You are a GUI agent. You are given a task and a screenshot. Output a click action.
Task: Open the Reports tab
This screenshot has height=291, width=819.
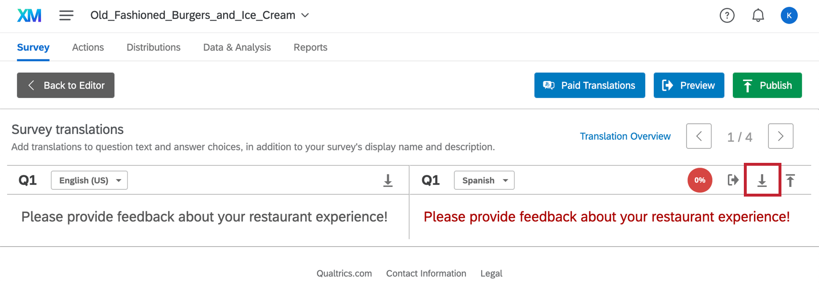pyautogui.click(x=310, y=47)
